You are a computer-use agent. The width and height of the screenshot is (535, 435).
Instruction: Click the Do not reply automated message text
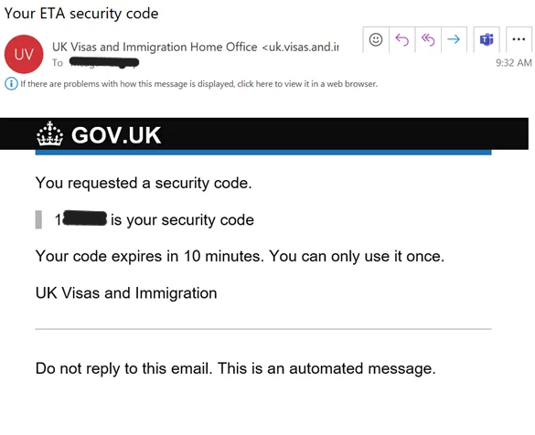click(235, 369)
